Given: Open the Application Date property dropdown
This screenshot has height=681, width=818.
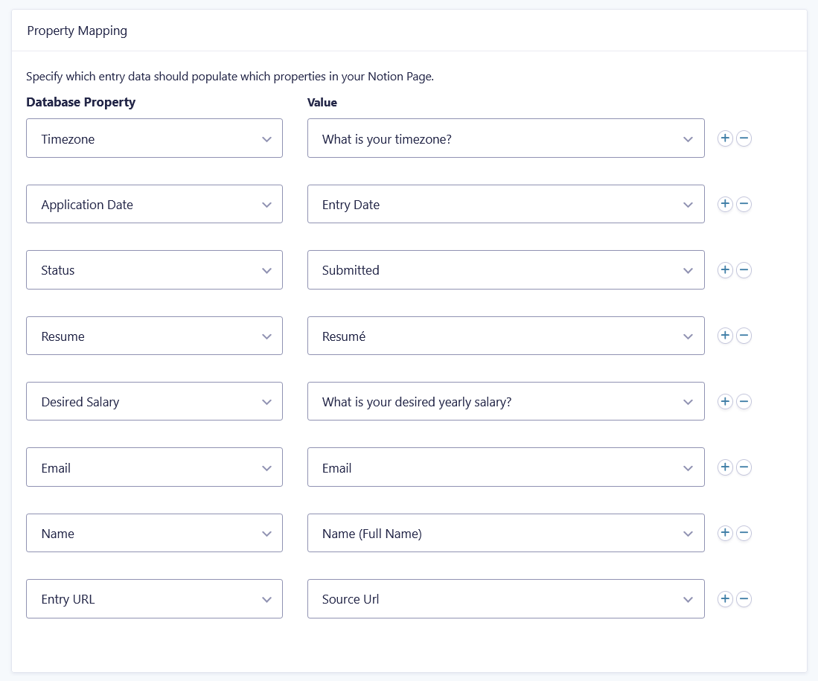Looking at the screenshot, I should 154,204.
